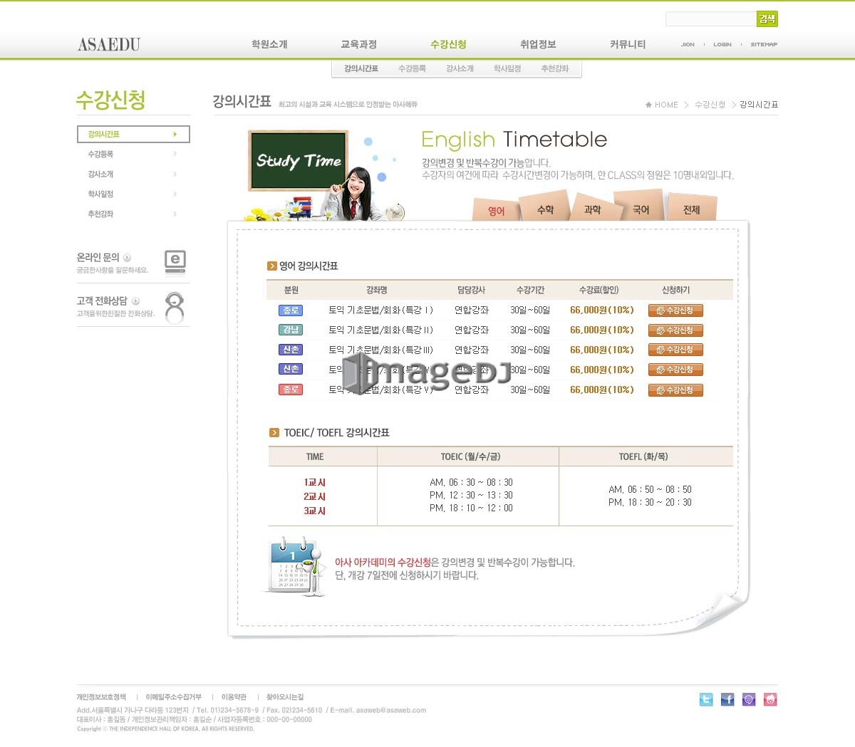Click the 토익 기초문법/회화 (특강 I) course name
Screen dimensions: 855x747
380,310
